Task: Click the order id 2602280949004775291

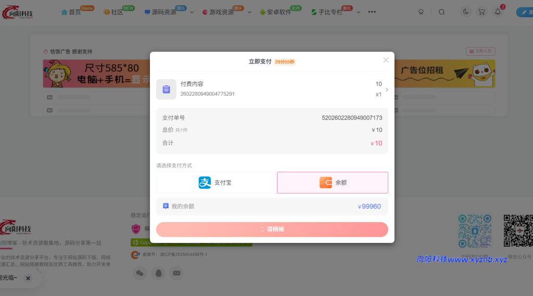Action: [x=207, y=94]
